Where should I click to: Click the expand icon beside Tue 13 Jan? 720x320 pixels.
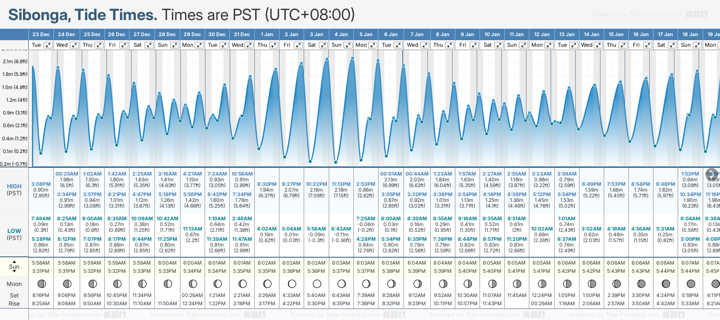click(574, 45)
